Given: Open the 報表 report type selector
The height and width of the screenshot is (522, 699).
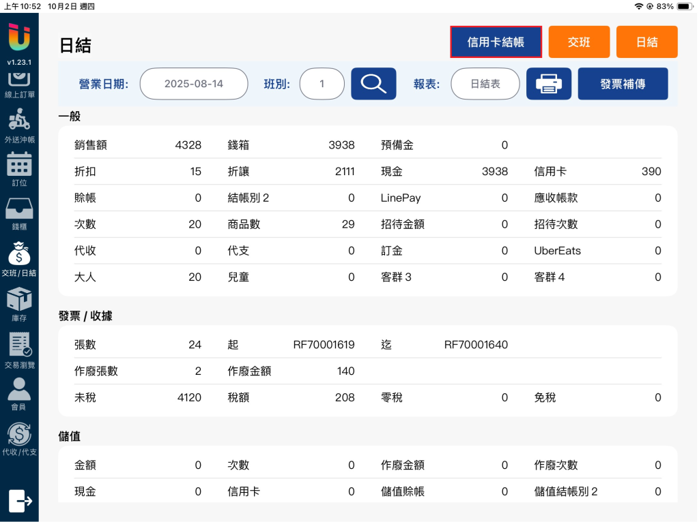Looking at the screenshot, I should coord(485,84).
